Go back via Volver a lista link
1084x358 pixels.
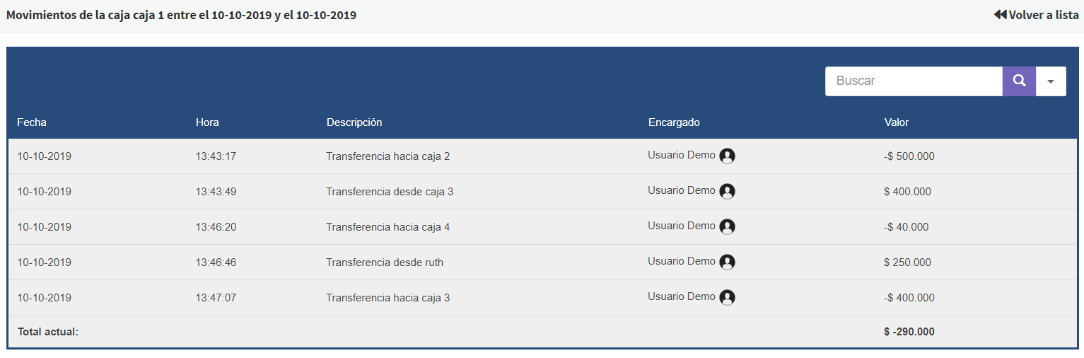point(1043,15)
